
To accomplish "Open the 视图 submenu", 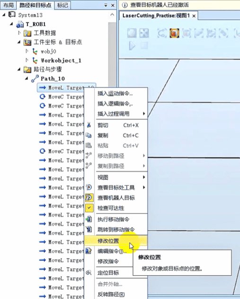I will coord(116,178).
